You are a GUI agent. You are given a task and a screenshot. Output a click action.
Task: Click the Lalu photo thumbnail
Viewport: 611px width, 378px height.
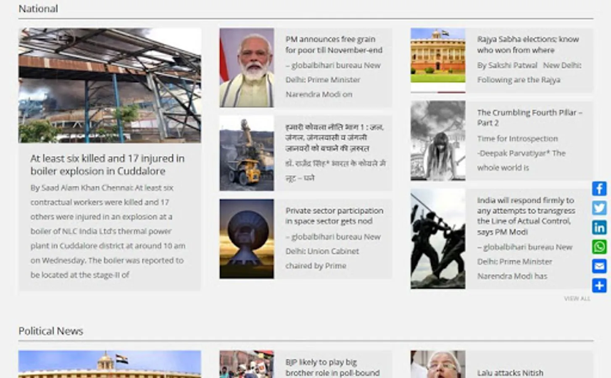(x=438, y=364)
